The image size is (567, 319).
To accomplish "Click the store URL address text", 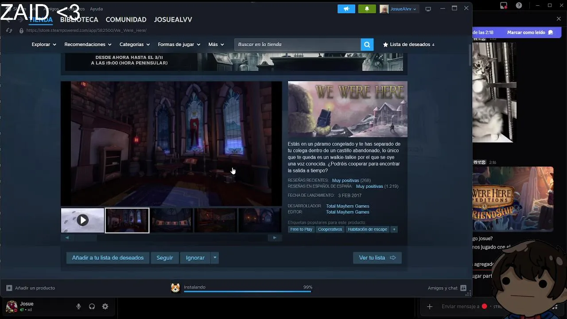I will point(86,31).
